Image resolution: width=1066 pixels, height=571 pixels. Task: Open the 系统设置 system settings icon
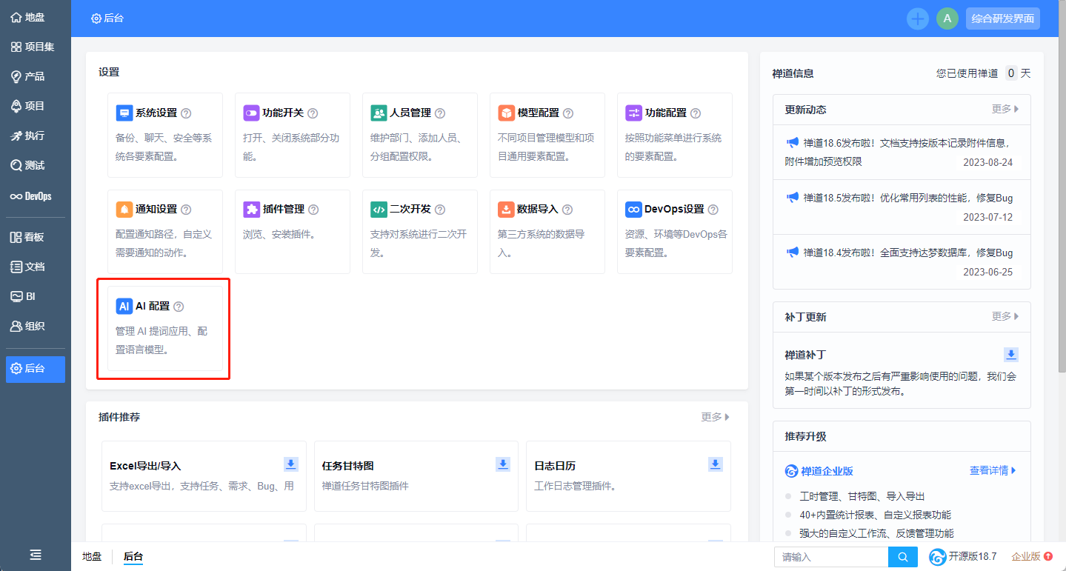point(124,113)
